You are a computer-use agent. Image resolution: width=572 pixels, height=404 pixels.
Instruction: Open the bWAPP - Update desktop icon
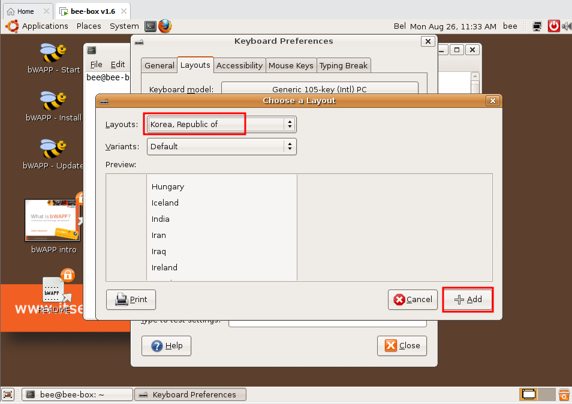53,154
